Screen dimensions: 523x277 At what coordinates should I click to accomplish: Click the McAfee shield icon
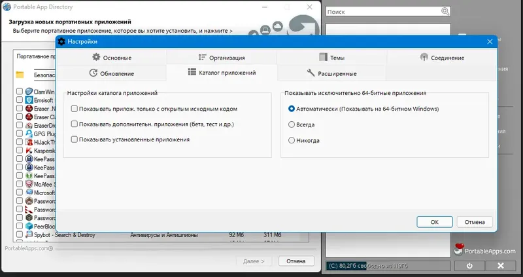pyautogui.click(x=29, y=184)
